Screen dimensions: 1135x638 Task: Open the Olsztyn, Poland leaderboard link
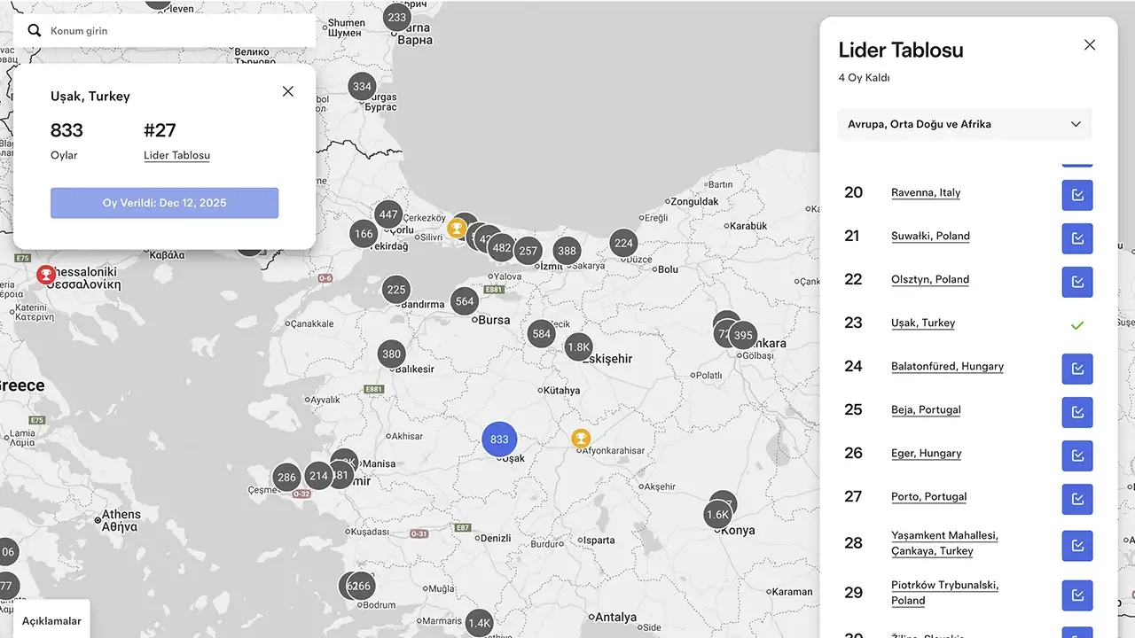pyautogui.click(x=930, y=279)
